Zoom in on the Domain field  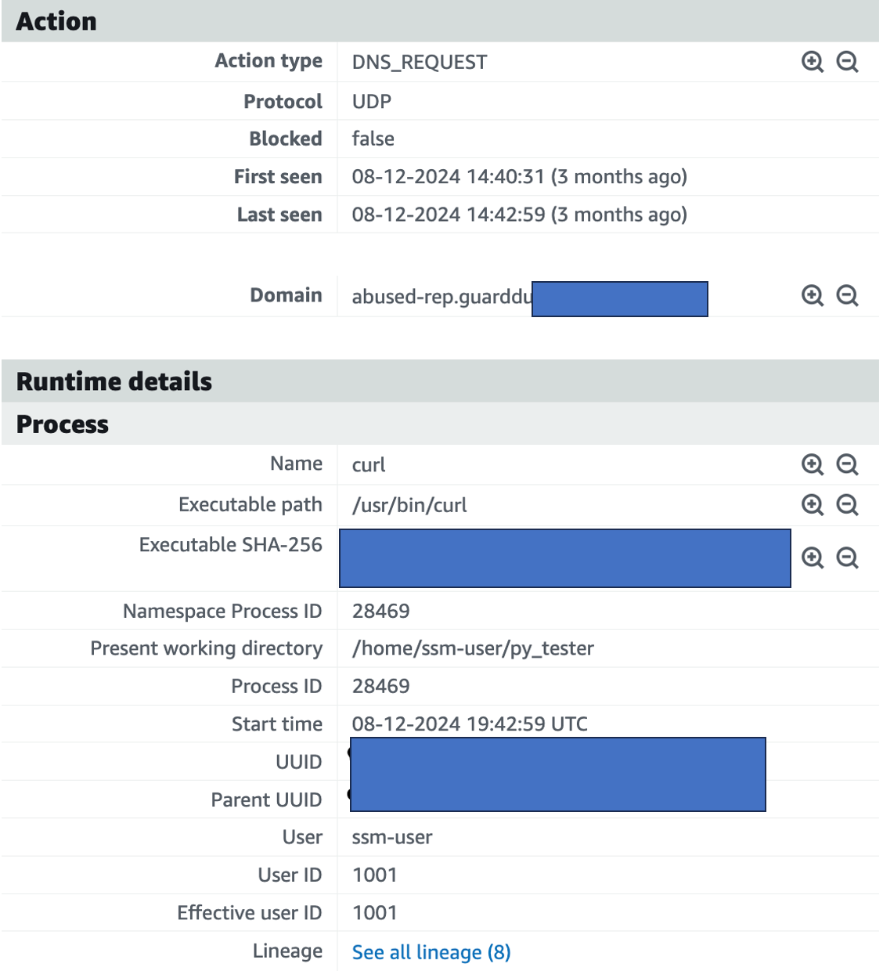click(x=812, y=296)
